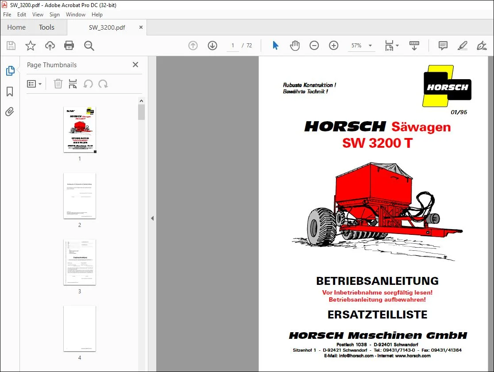Click the BETRIEBSANLEITUNG heading in document
Viewport: 494px width, 372px height.
click(378, 281)
